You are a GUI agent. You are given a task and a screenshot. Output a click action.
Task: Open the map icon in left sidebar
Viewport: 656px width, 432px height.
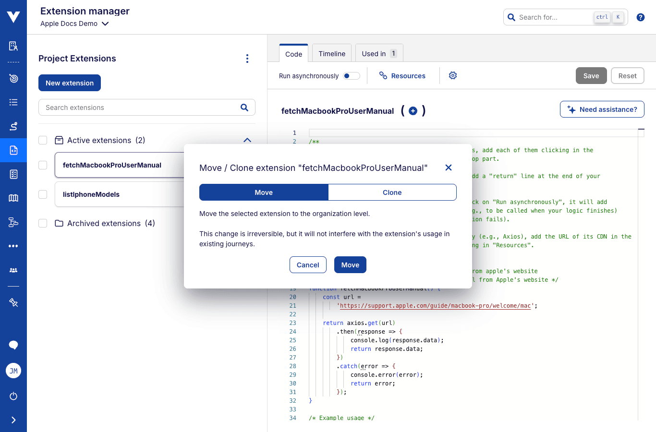point(13,198)
